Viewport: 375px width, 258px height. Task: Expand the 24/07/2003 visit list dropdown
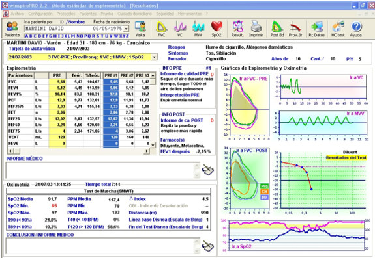tap(155, 57)
